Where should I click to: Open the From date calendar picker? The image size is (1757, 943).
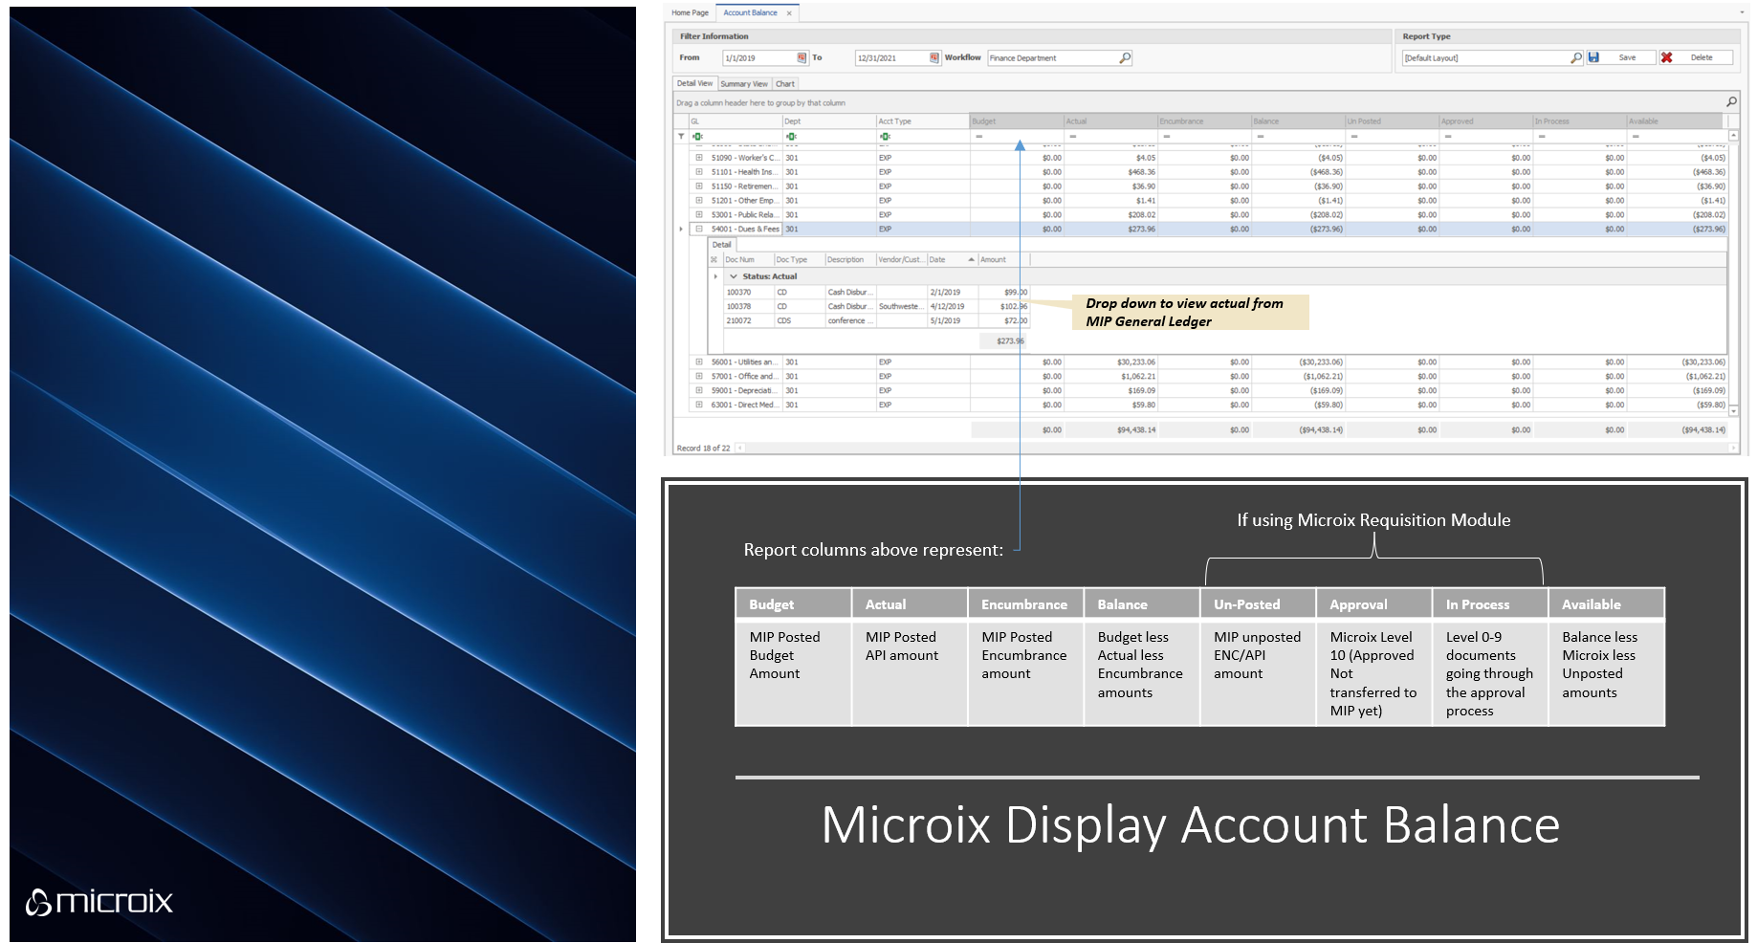click(802, 58)
